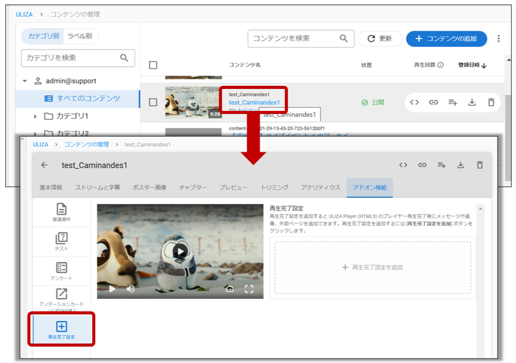
Task: Collapse the admin@support tree node
Action: [x=25, y=81]
